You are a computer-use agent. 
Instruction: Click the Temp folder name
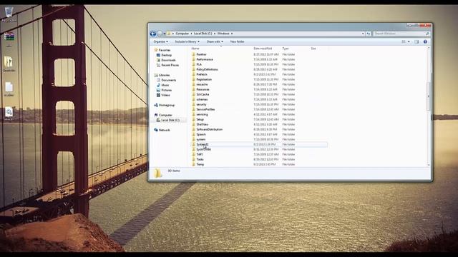tap(200, 164)
